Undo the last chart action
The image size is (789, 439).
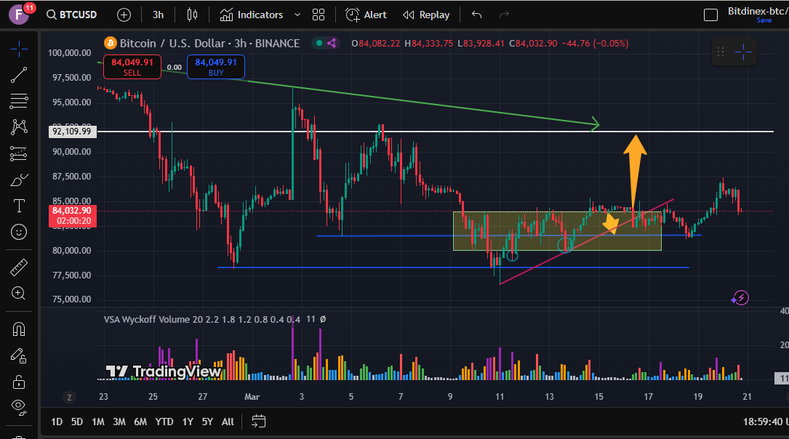(x=476, y=15)
